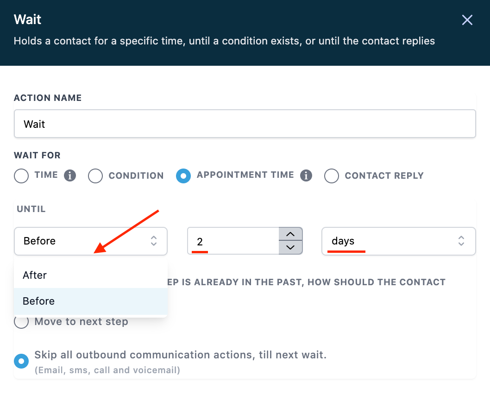This screenshot has width=490, height=413.
Task: Choose the APPOINTMENT TIME radio option
Action: (183, 176)
